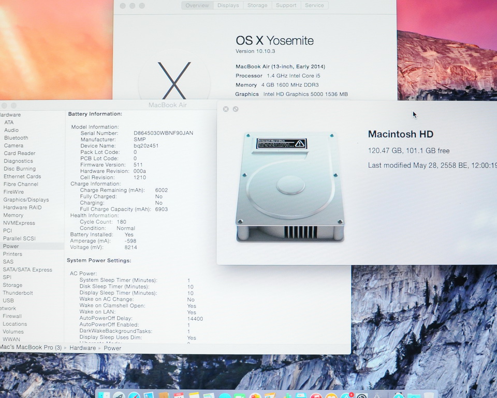This screenshot has width=497, height=398.
Task: Select Printers in the sidebar
Action: [12, 254]
